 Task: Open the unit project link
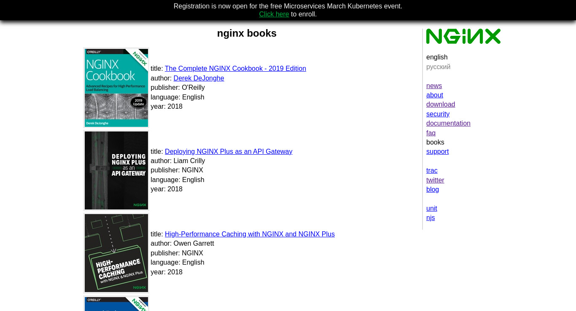pos(432,209)
